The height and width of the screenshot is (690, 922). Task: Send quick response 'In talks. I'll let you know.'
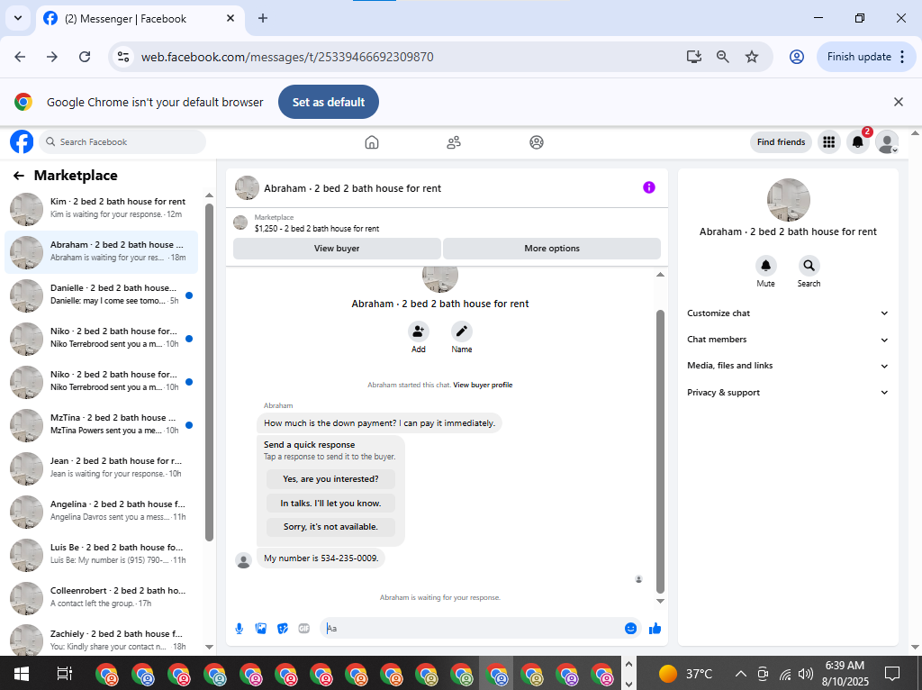point(330,503)
